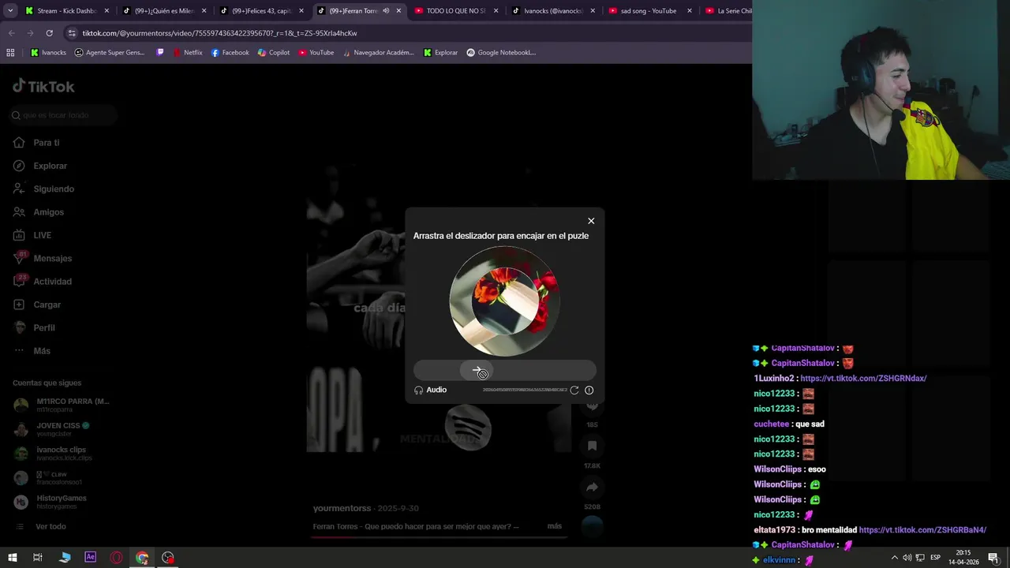The width and height of the screenshot is (1010, 568).
Task: Open Chrome from taskbar
Action: tap(142, 558)
